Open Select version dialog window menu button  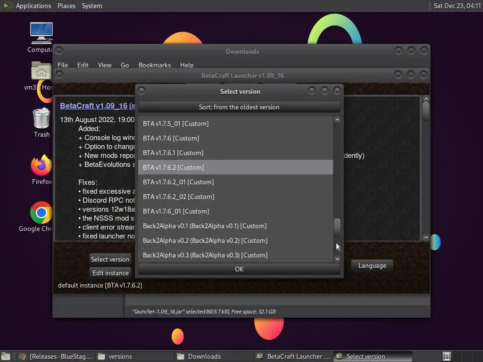[x=142, y=90]
